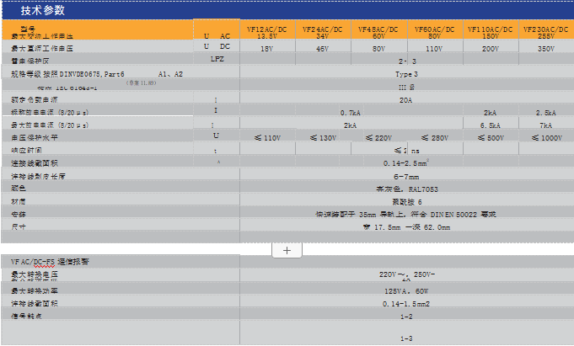Click the VF12AC/DC column header
This screenshot has height=346, width=574.
coord(266,32)
